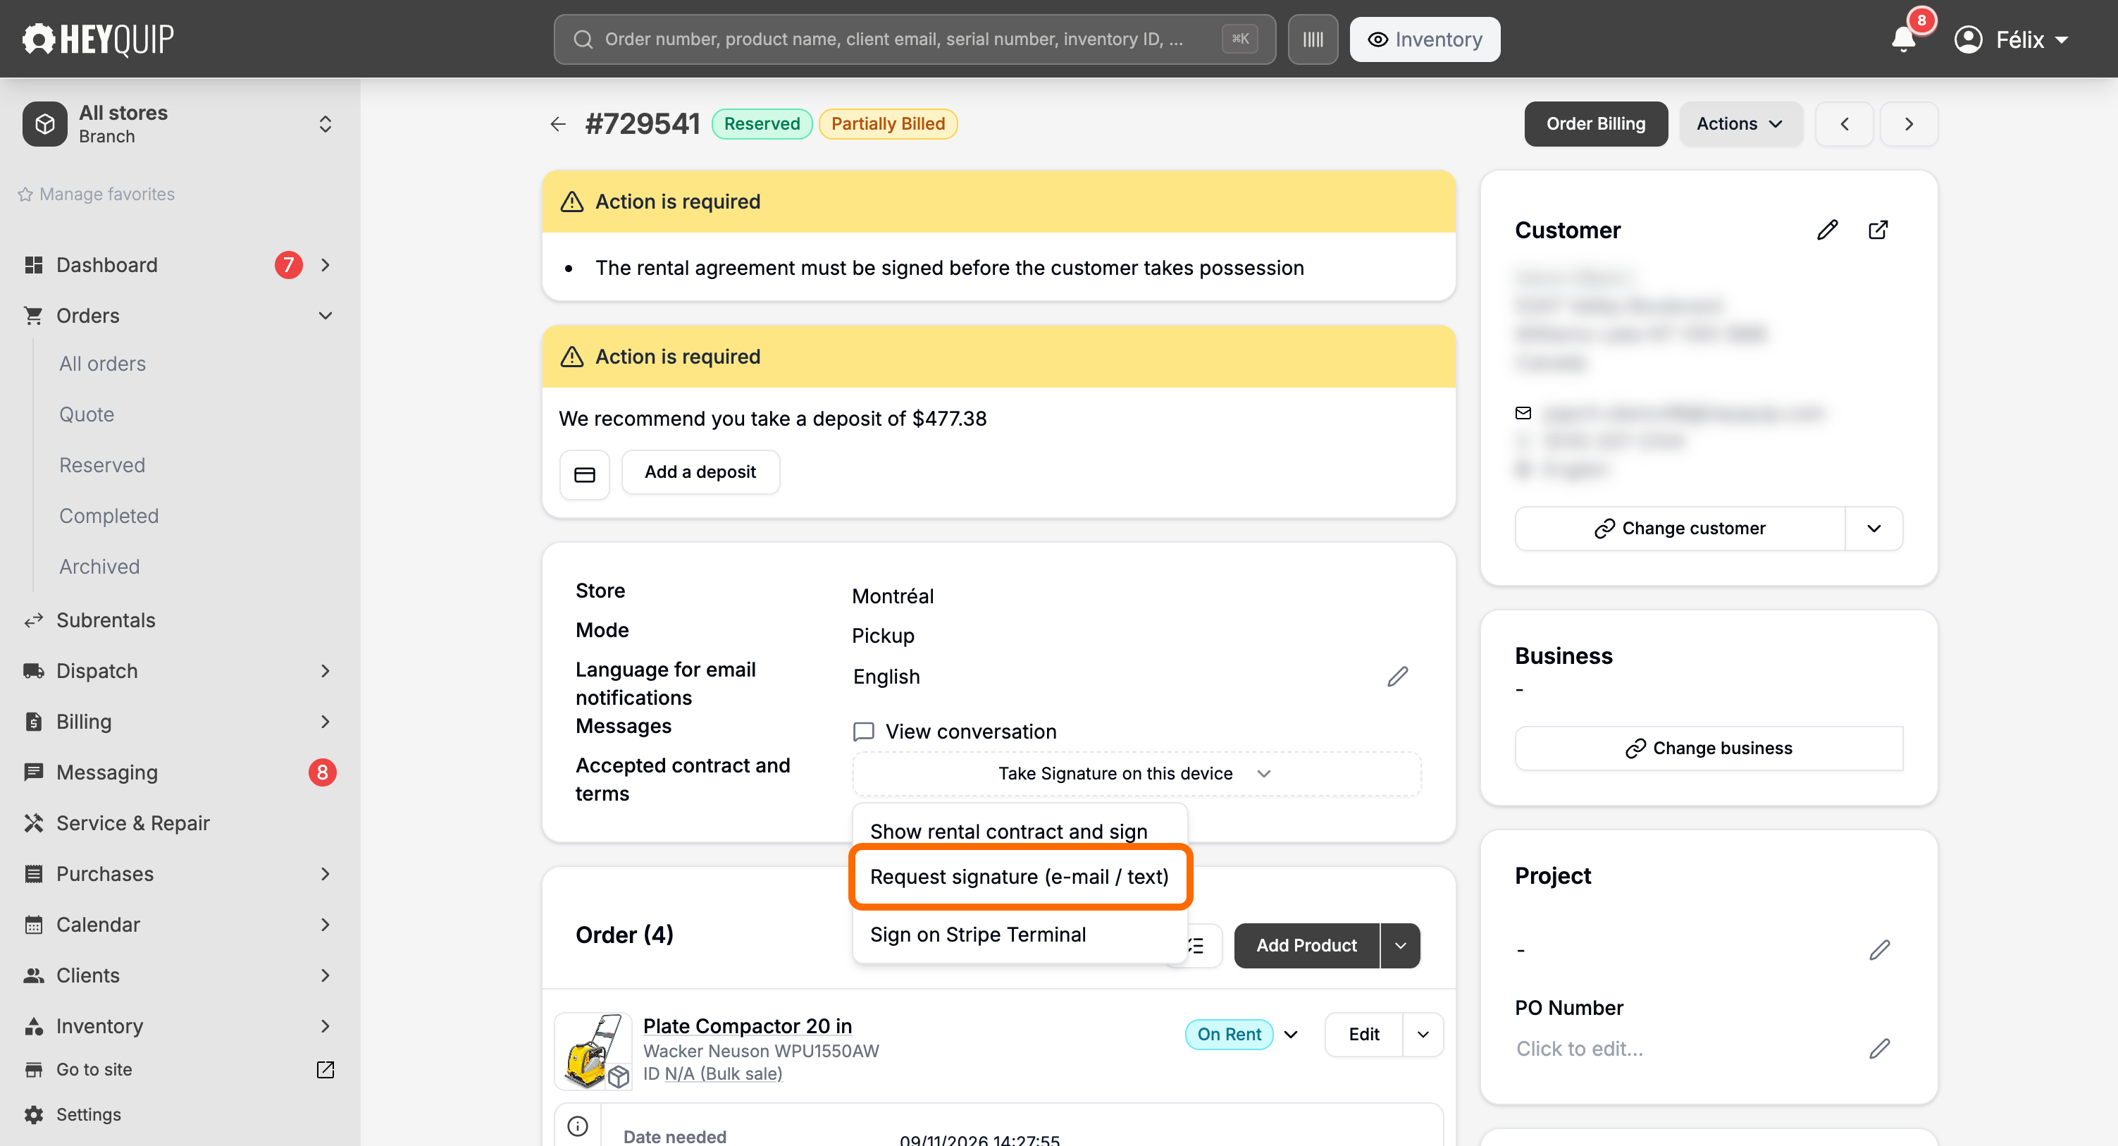Screen dimensions: 2118x1146
Task: Click the credit card icon beside Add a deposit
Action: click(x=585, y=474)
